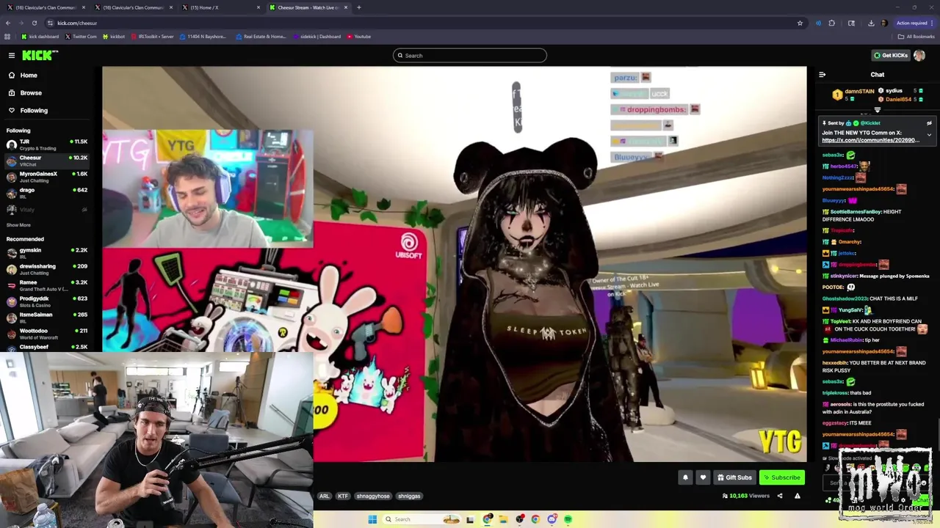Open IRLToolkit Server bookmark
Viewport: 940px width, 528px height.
(152, 36)
